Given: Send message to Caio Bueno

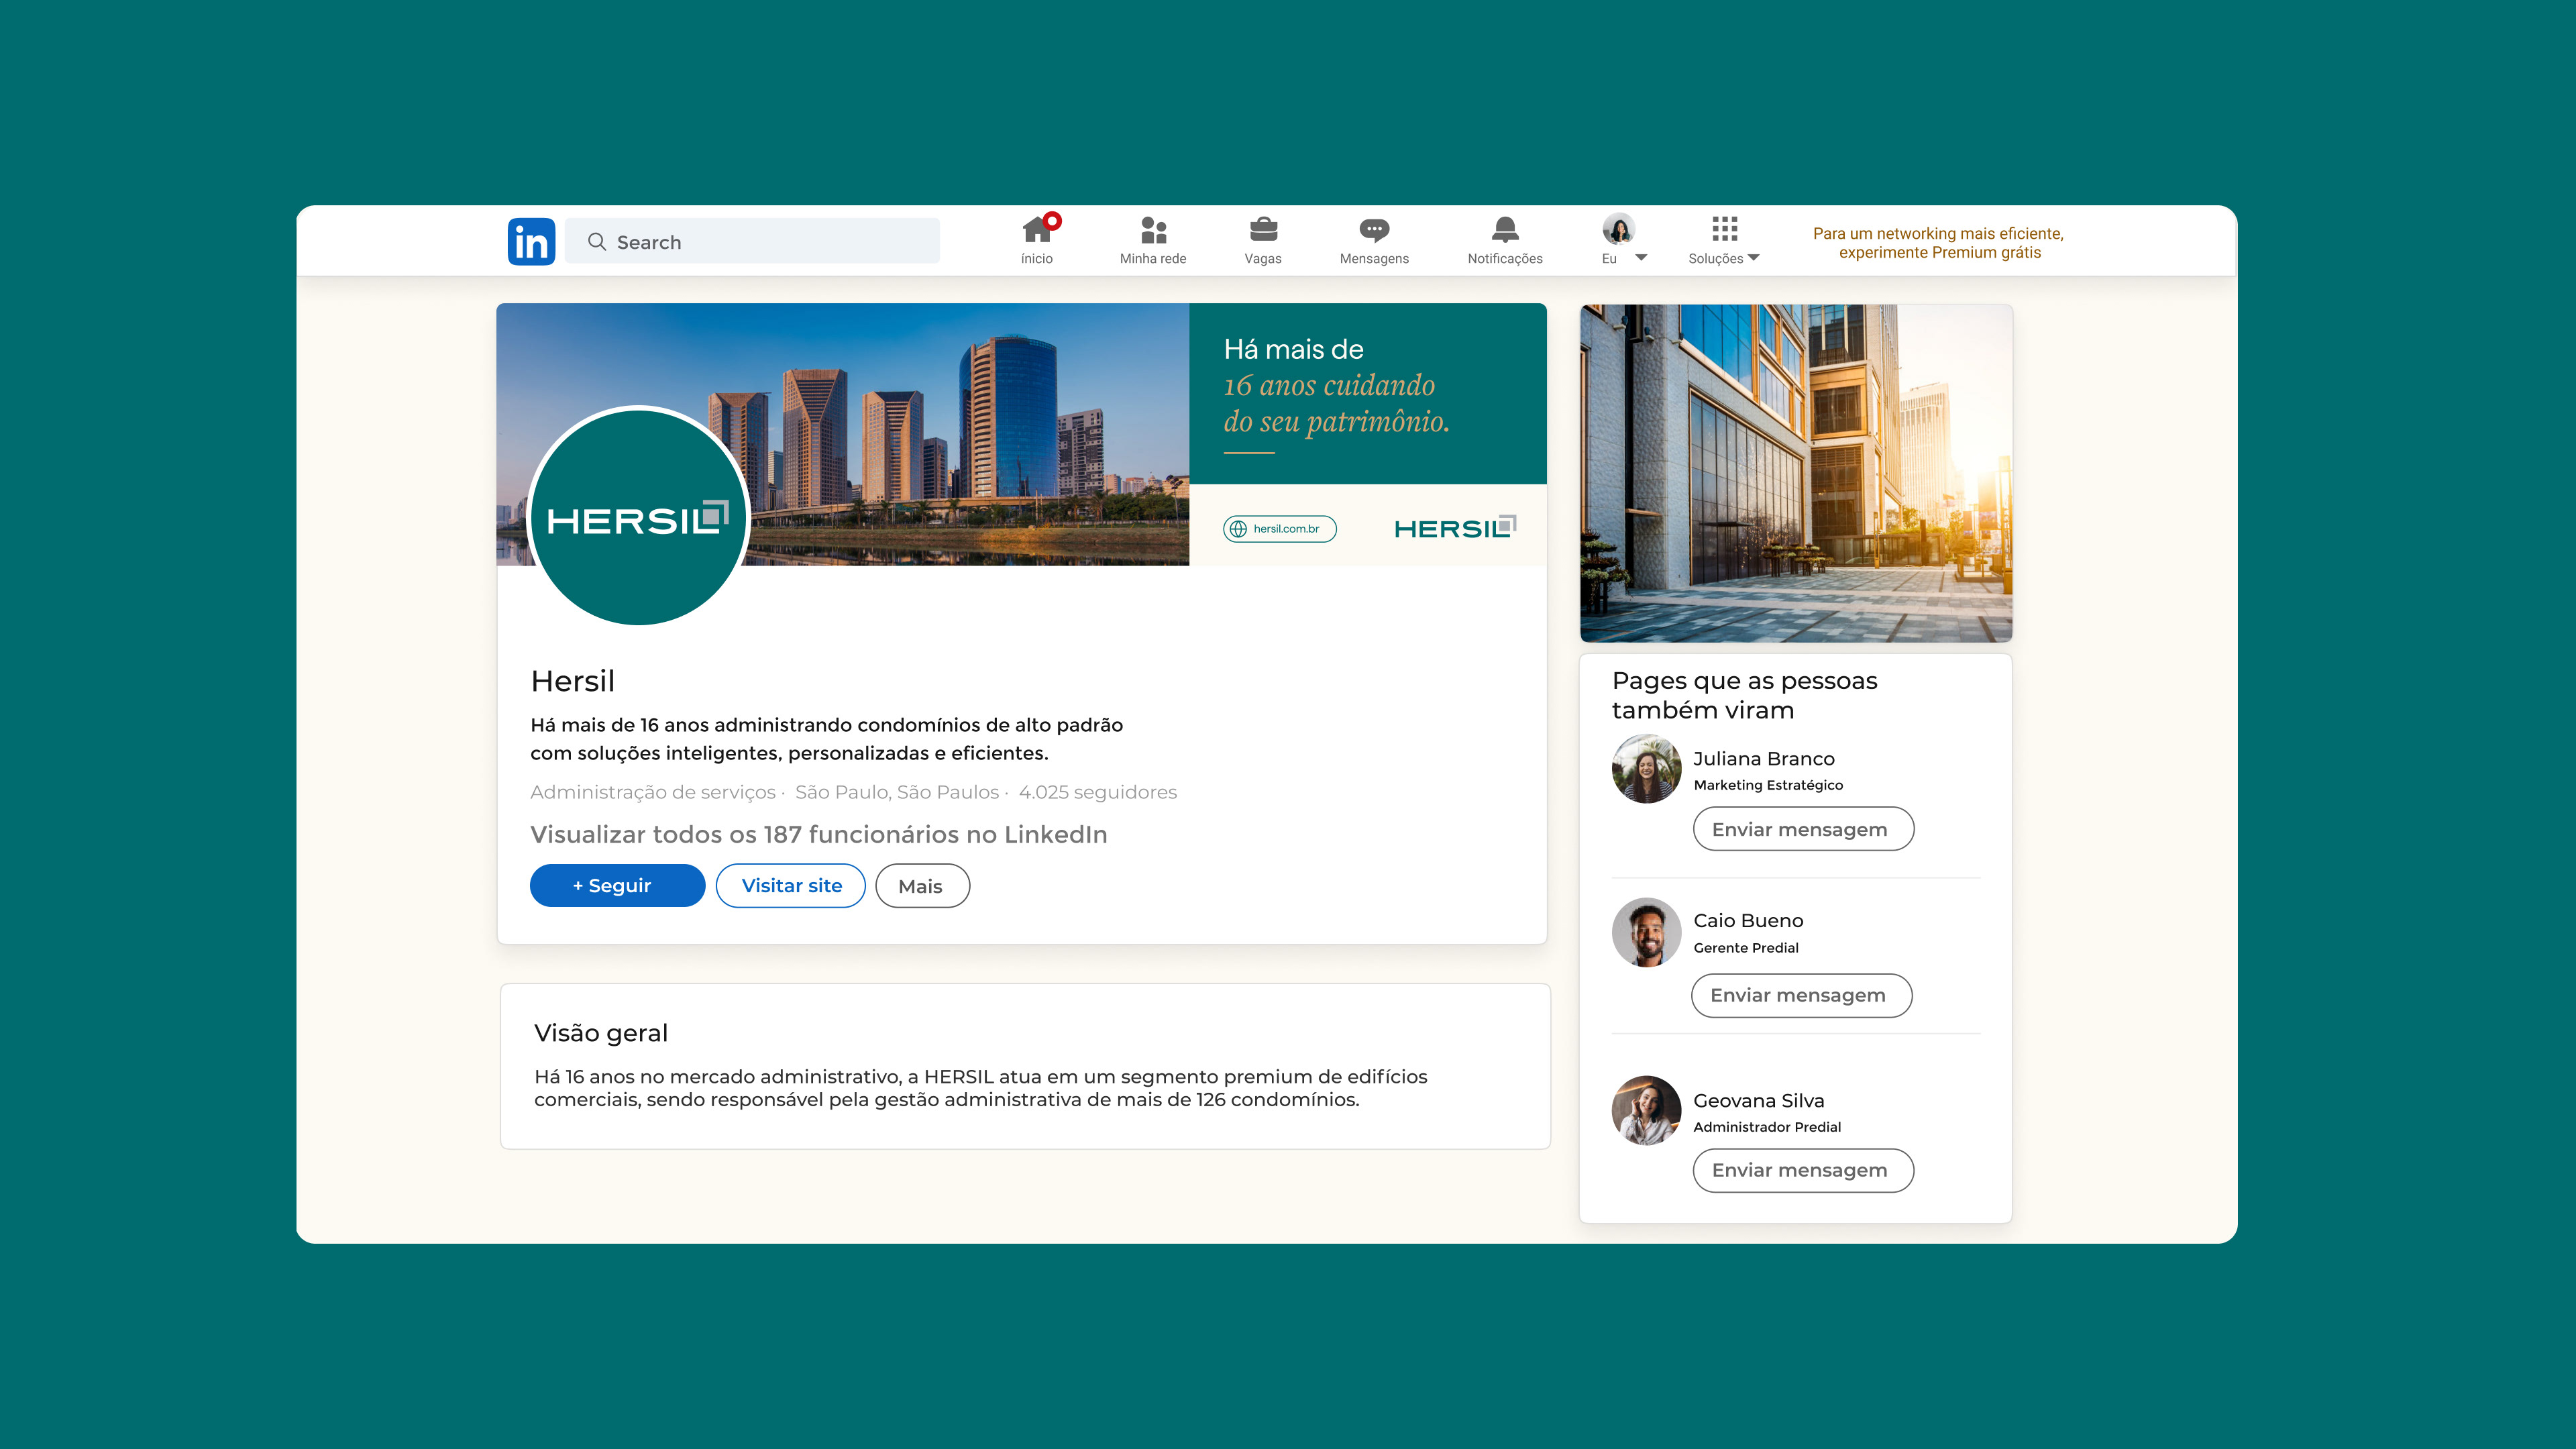Looking at the screenshot, I should 1801,995.
